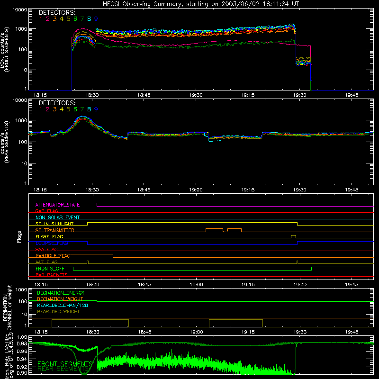Select detector 3 label in rear segments legend

tap(54, 109)
